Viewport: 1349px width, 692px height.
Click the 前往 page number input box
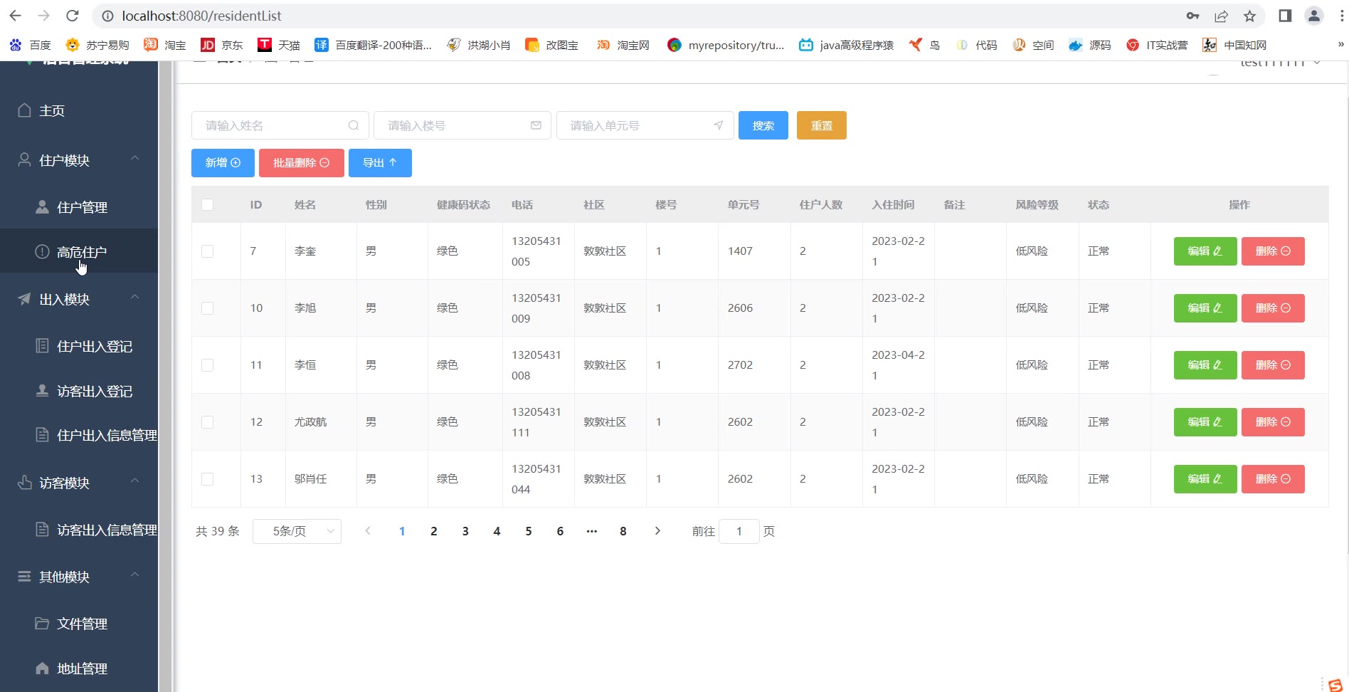(739, 531)
